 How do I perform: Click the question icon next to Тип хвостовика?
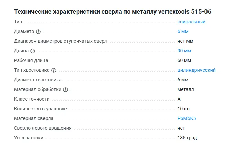(x=53, y=70)
